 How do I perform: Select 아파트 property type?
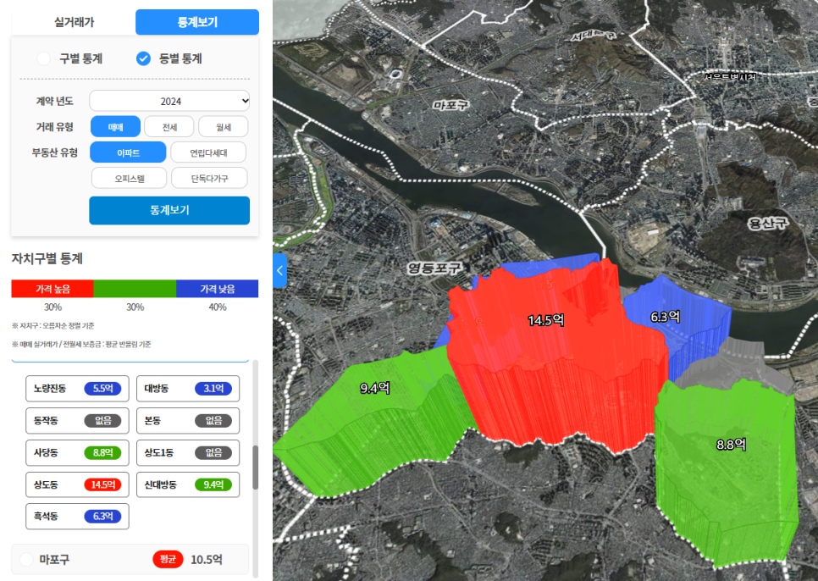[x=129, y=152]
